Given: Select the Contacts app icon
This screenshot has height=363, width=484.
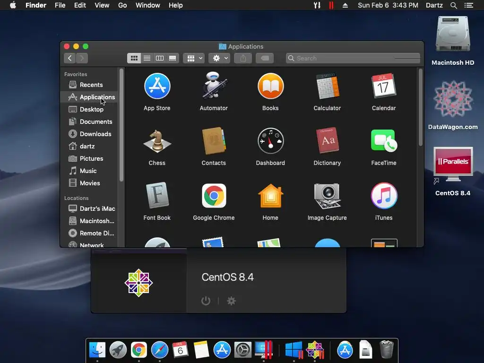Looking at the screenshot, I should tap(214, 141).
